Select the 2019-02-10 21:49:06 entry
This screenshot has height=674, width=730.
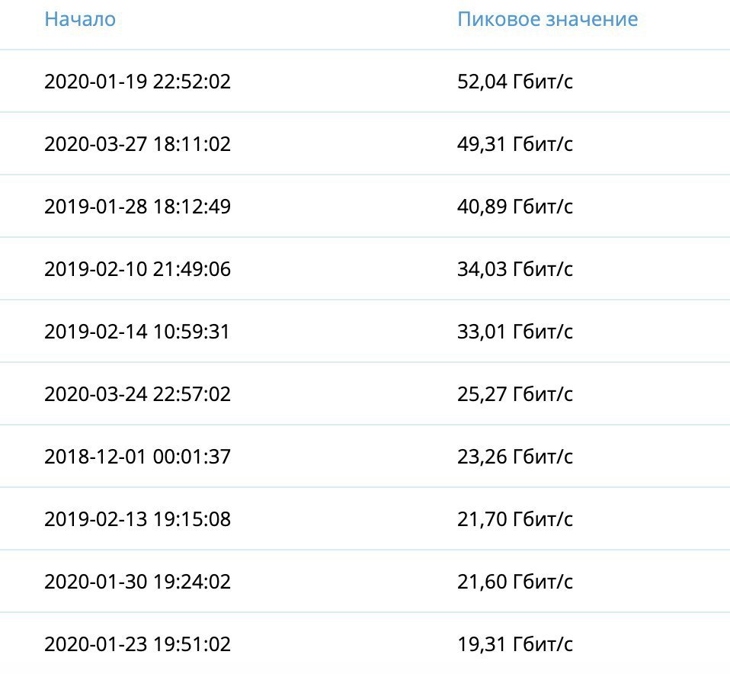[137, 269]
